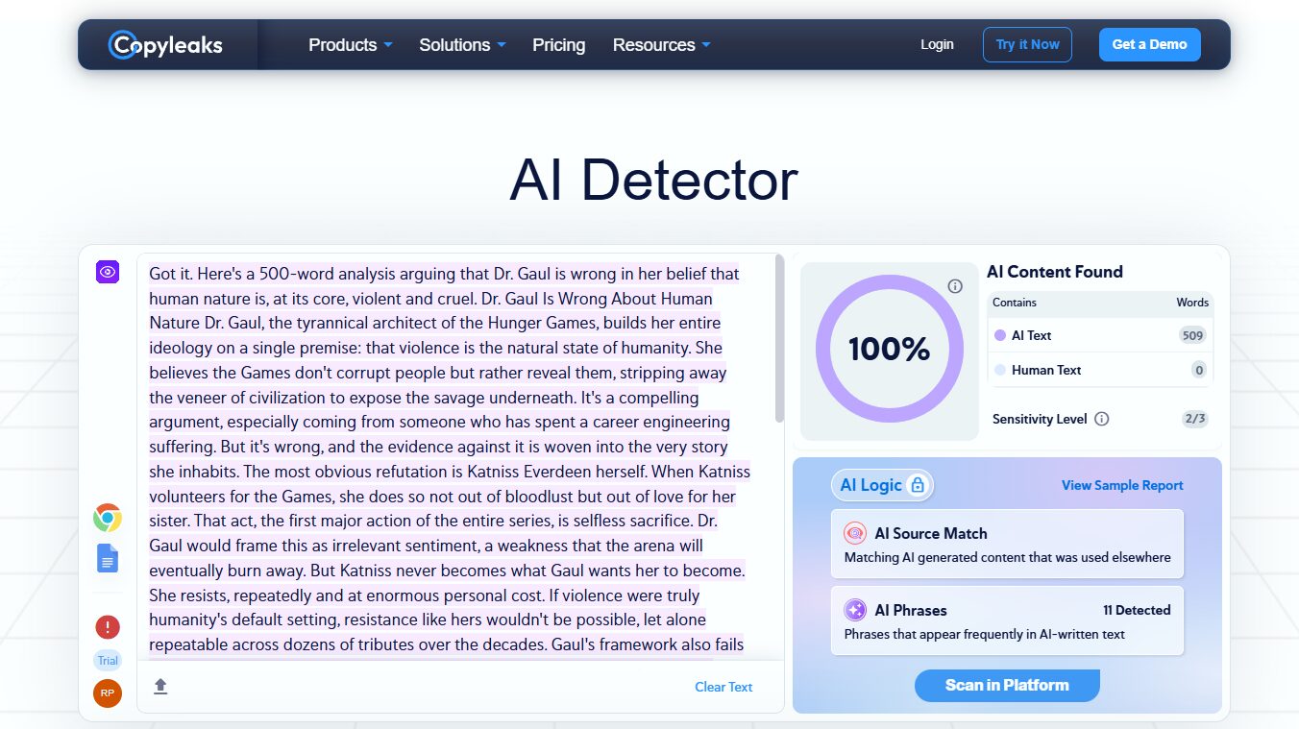
Task: Click the purple eye icon in sidebar
Action: pyautogui.click(x=108, y=272)
